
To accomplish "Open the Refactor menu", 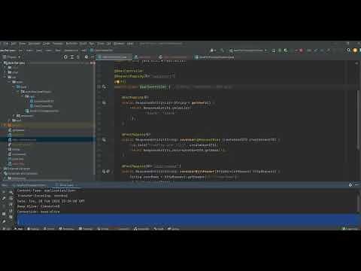I will pos(71,44).
